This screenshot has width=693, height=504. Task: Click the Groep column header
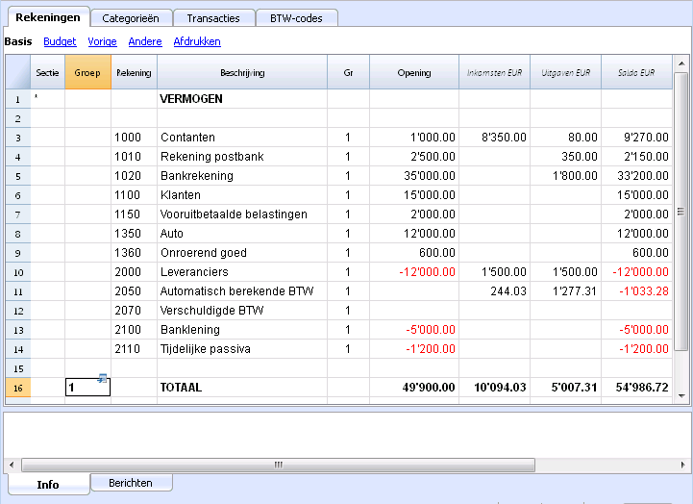click(x=87, y=72)
